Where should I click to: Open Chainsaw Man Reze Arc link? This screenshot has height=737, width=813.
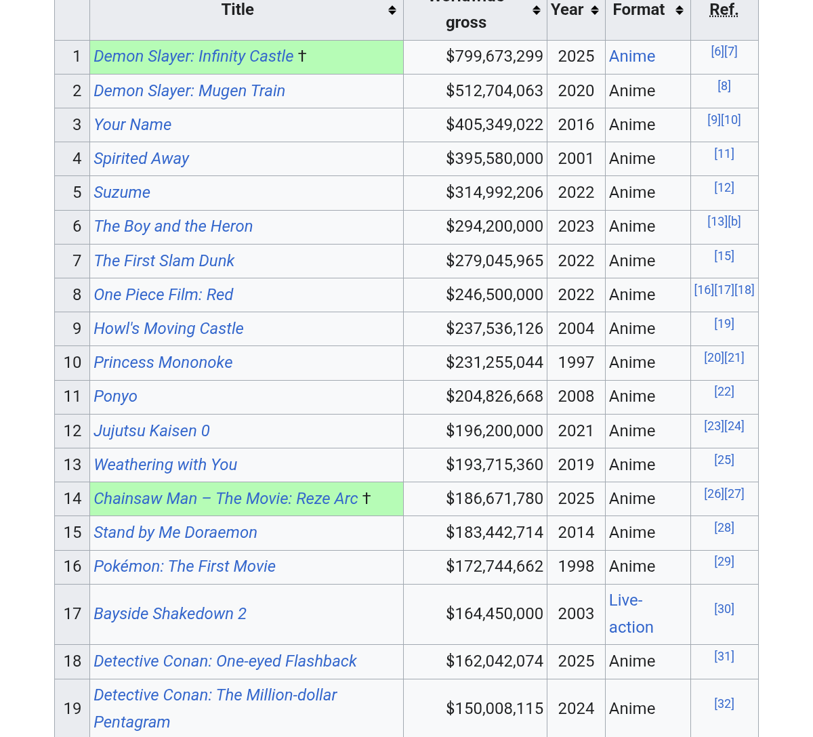[x=226, y=499]
